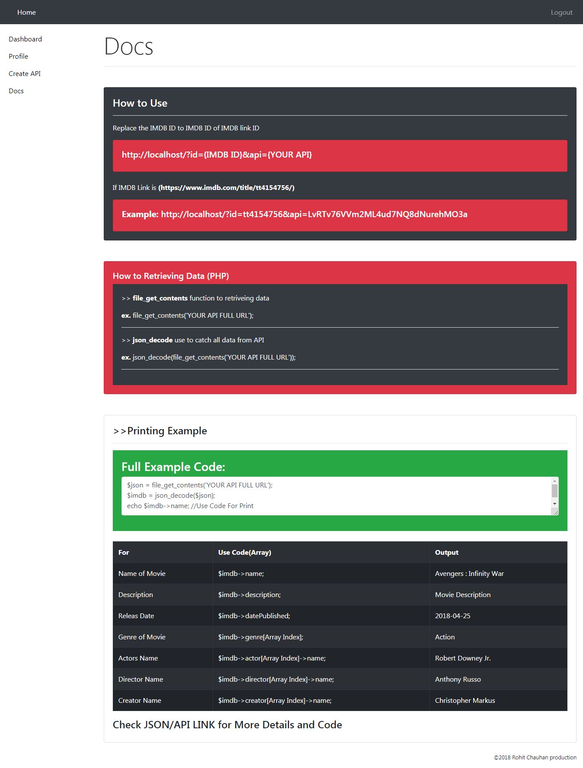The height and width of the screenshot is (768, 583).
Task: Click the scroll-up arrow in code textarea
Action: [554, 481]
